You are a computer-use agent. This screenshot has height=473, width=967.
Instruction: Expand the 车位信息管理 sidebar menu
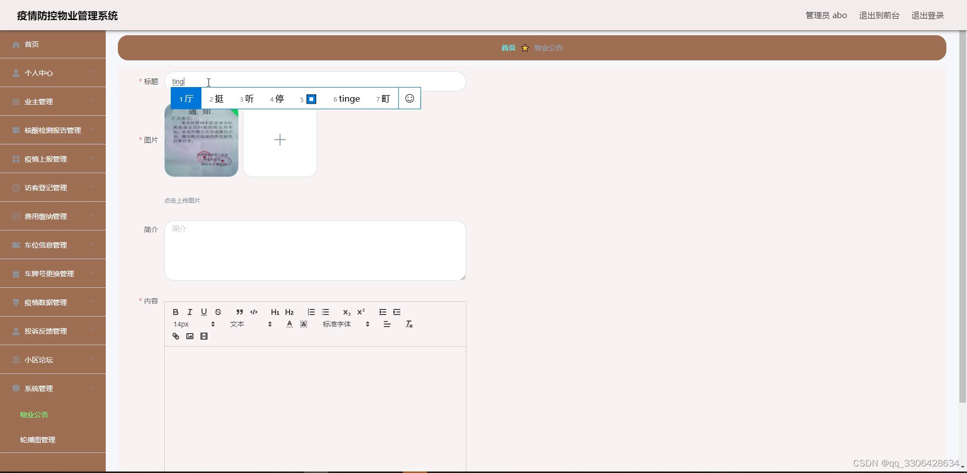point(53,245)
